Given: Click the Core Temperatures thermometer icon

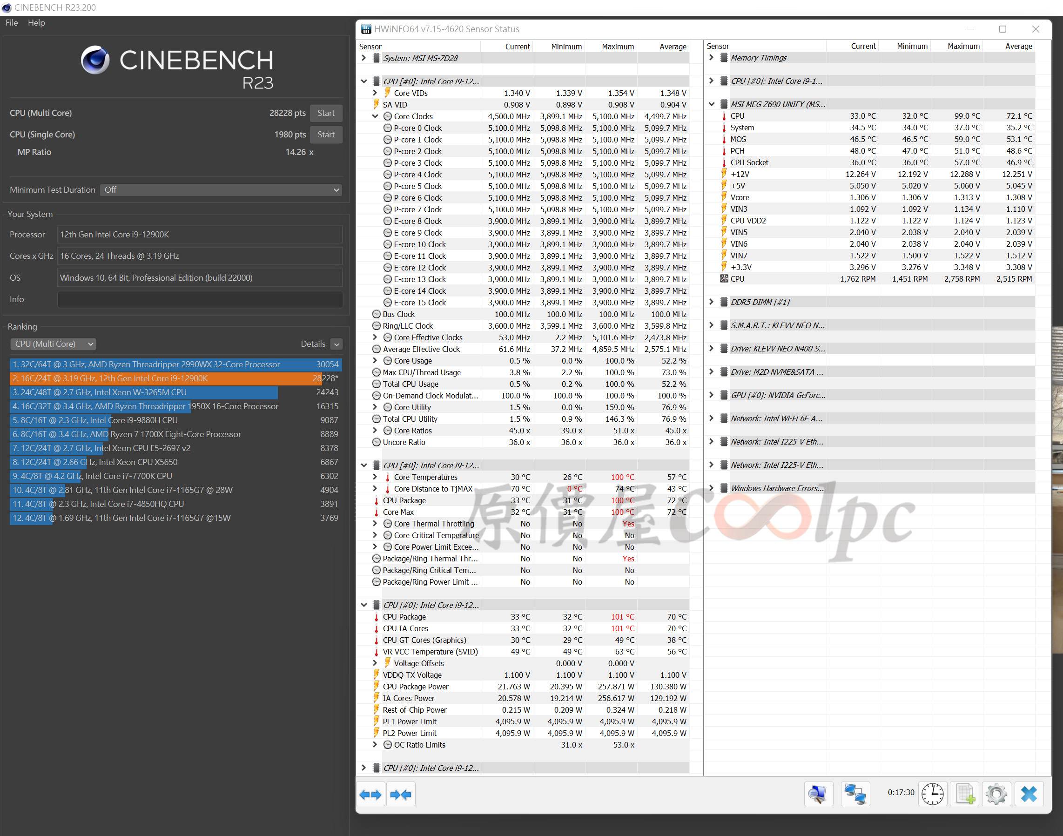Looking at the screenshot, I should (x=388, y=477).
